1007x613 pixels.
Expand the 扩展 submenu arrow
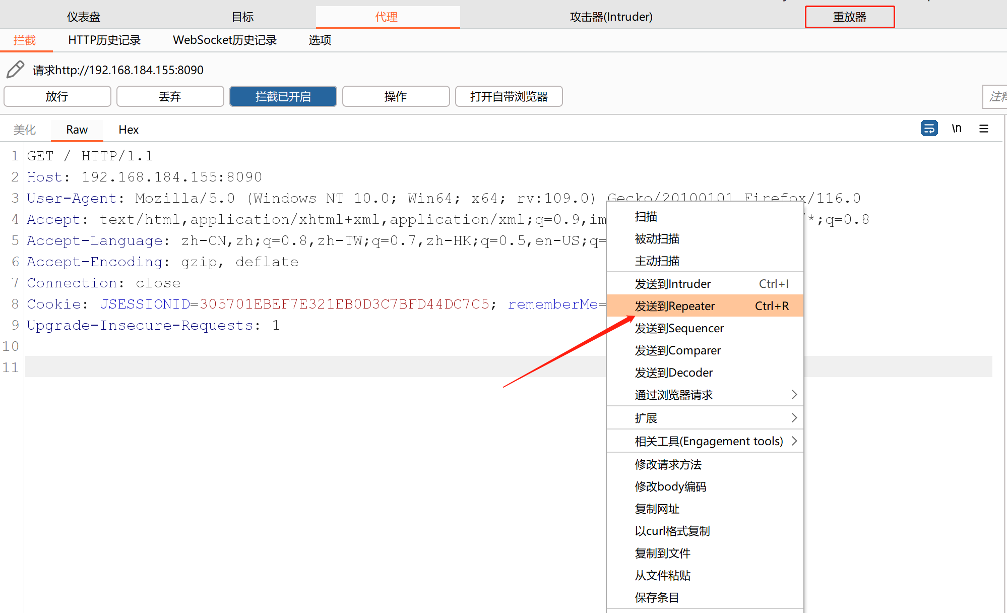tap(794, 418)
